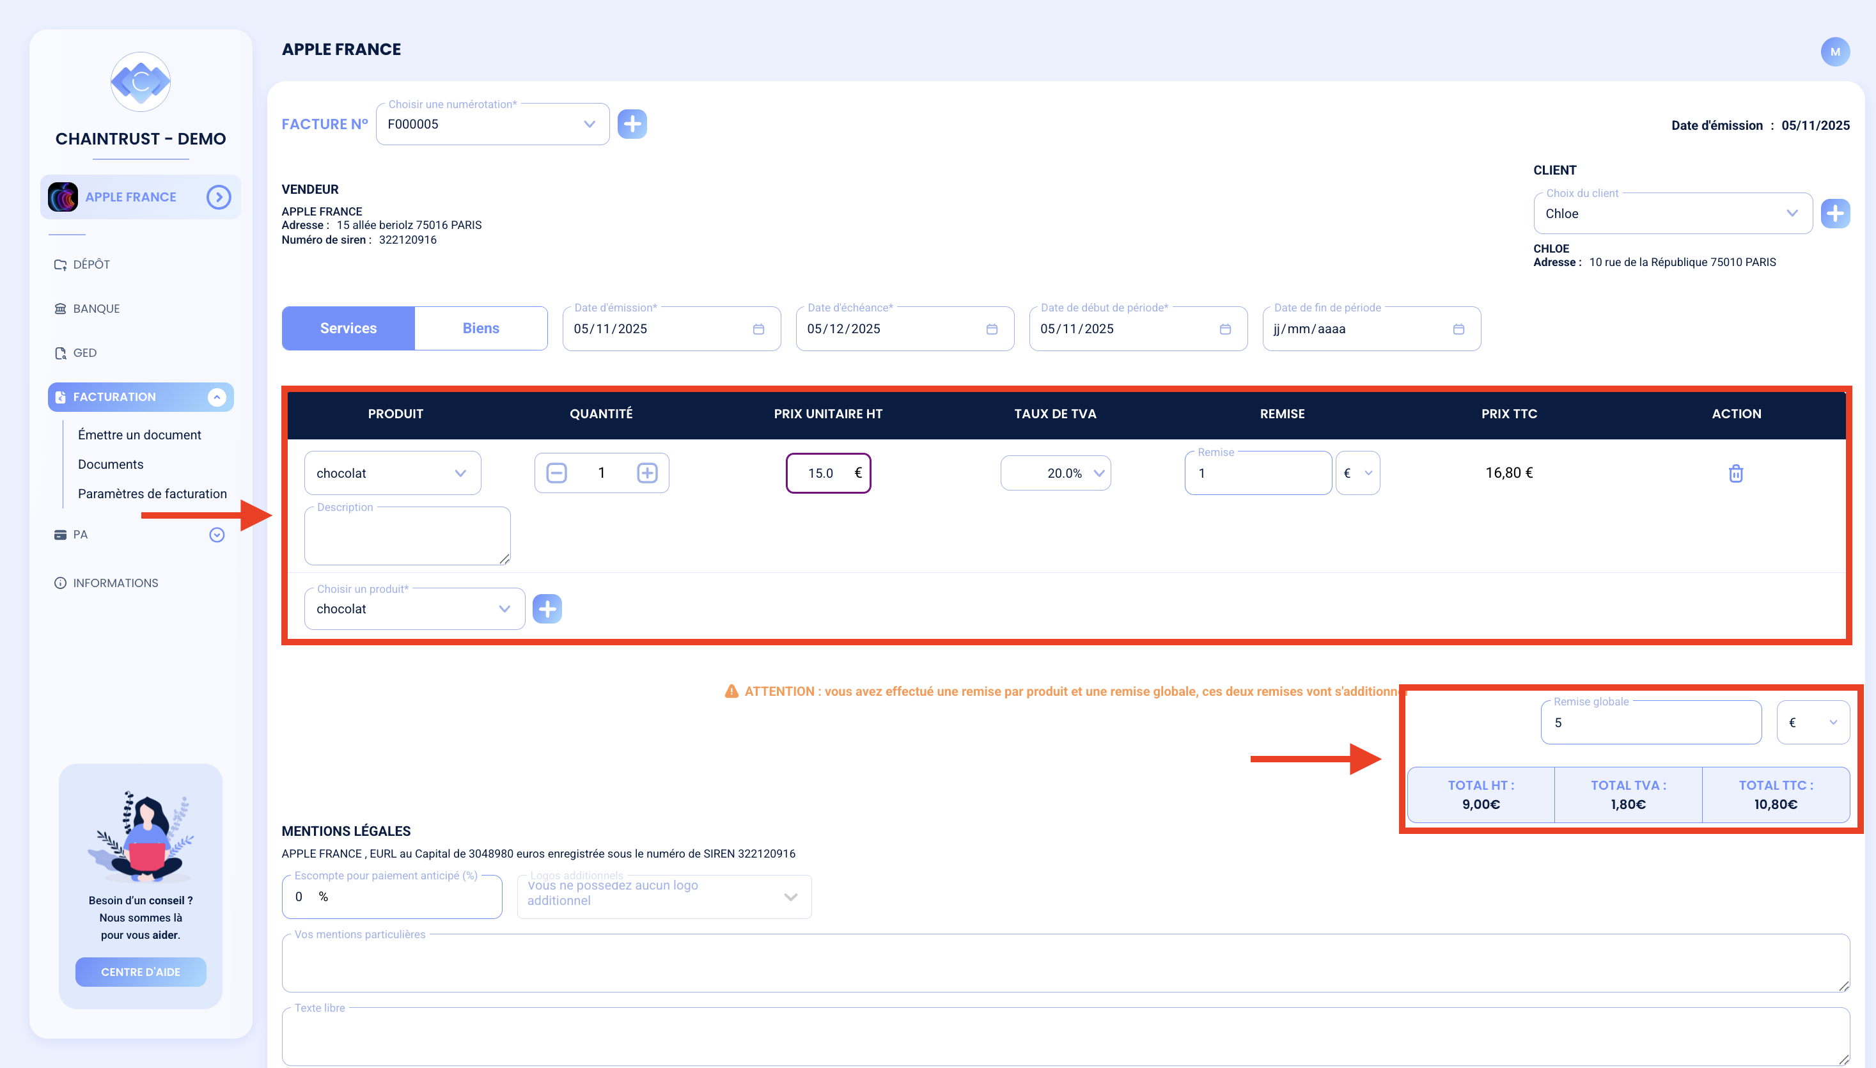1876x1068 pixels.
Task: Click the DÉPÔT folder icon
Action: 60,265
